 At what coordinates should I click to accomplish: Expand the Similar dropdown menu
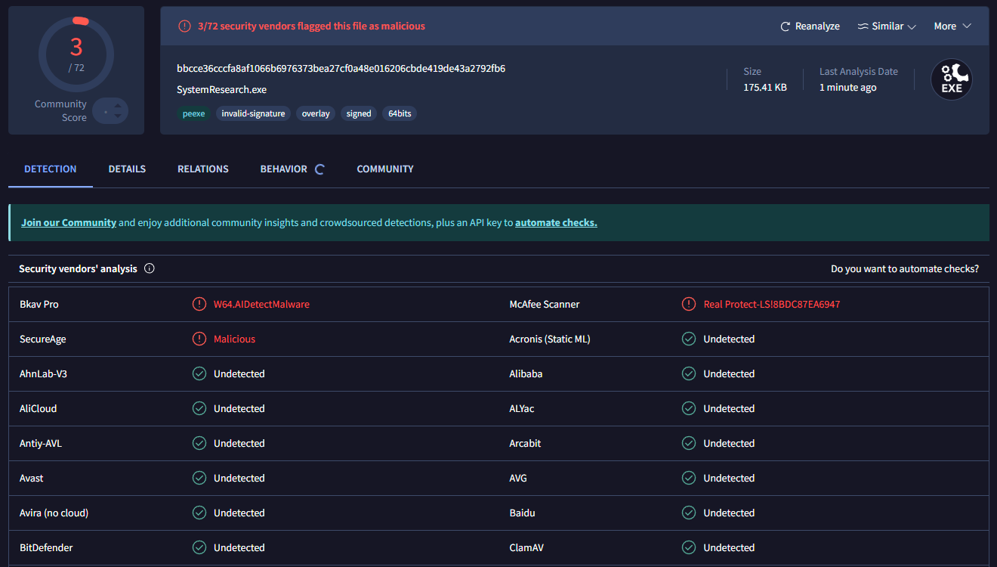coord(887,26)
